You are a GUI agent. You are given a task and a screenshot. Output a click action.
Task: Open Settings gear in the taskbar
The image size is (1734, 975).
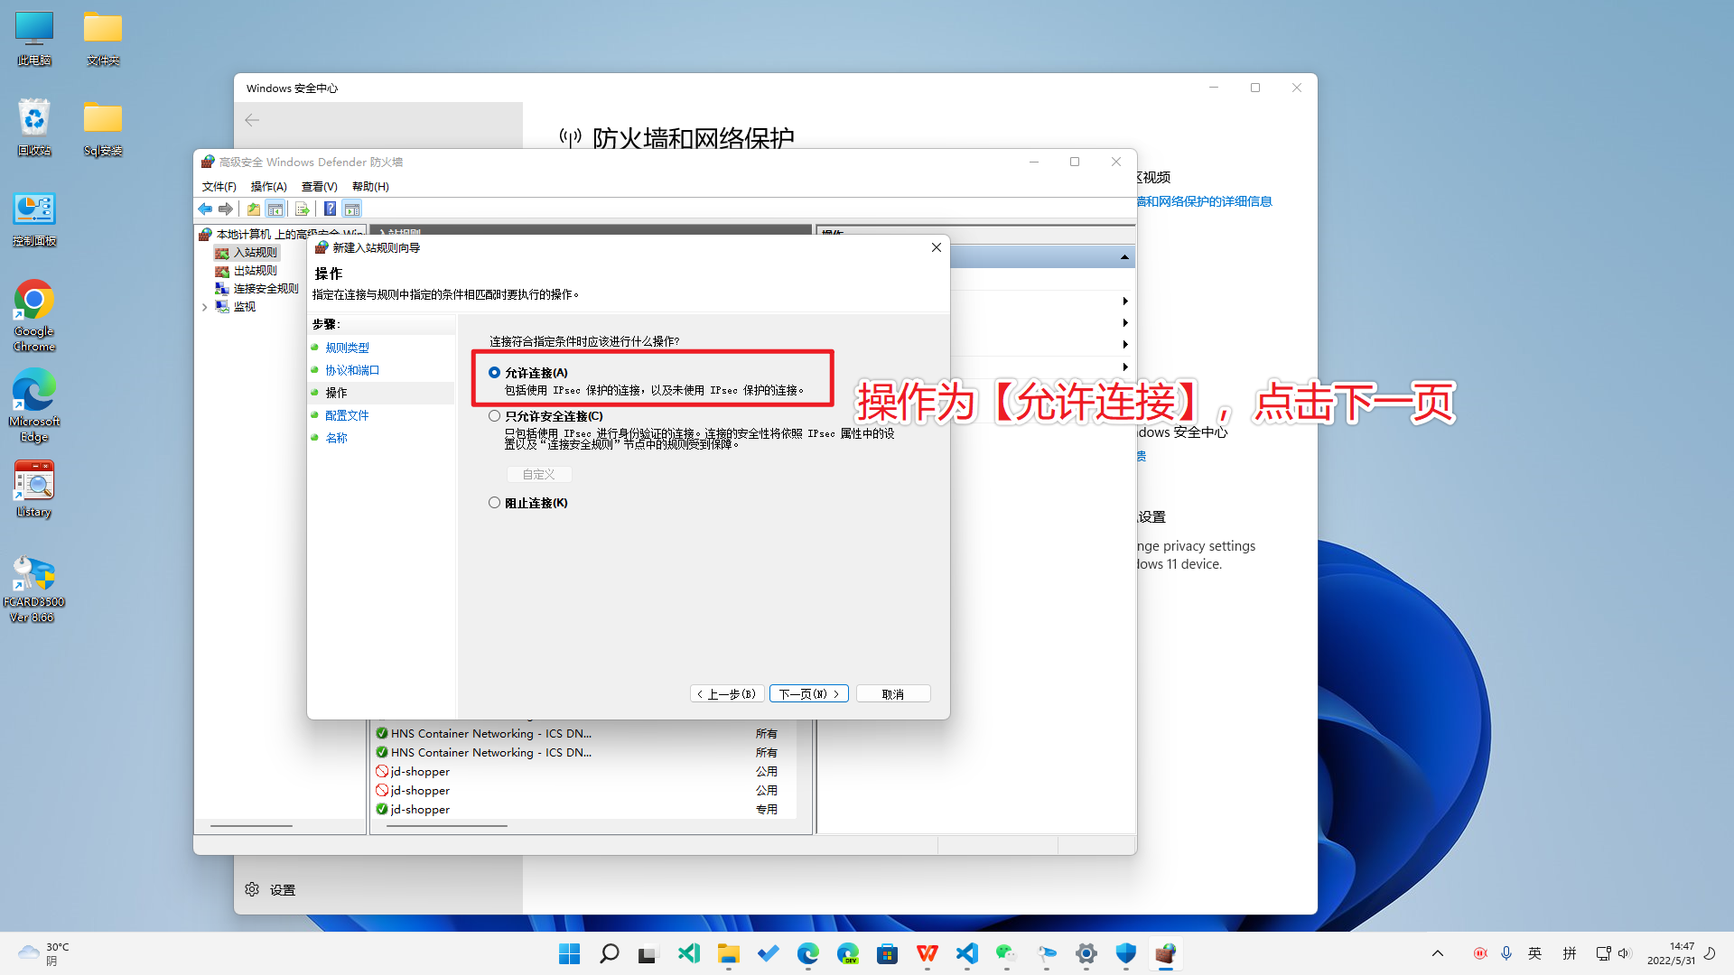[x=1086, y=953]
